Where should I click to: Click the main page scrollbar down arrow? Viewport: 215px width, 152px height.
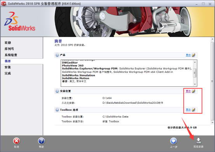coord(212,122)
